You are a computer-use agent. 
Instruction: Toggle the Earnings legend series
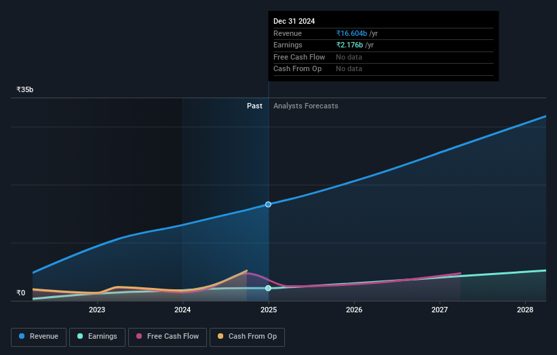point(97,337)
